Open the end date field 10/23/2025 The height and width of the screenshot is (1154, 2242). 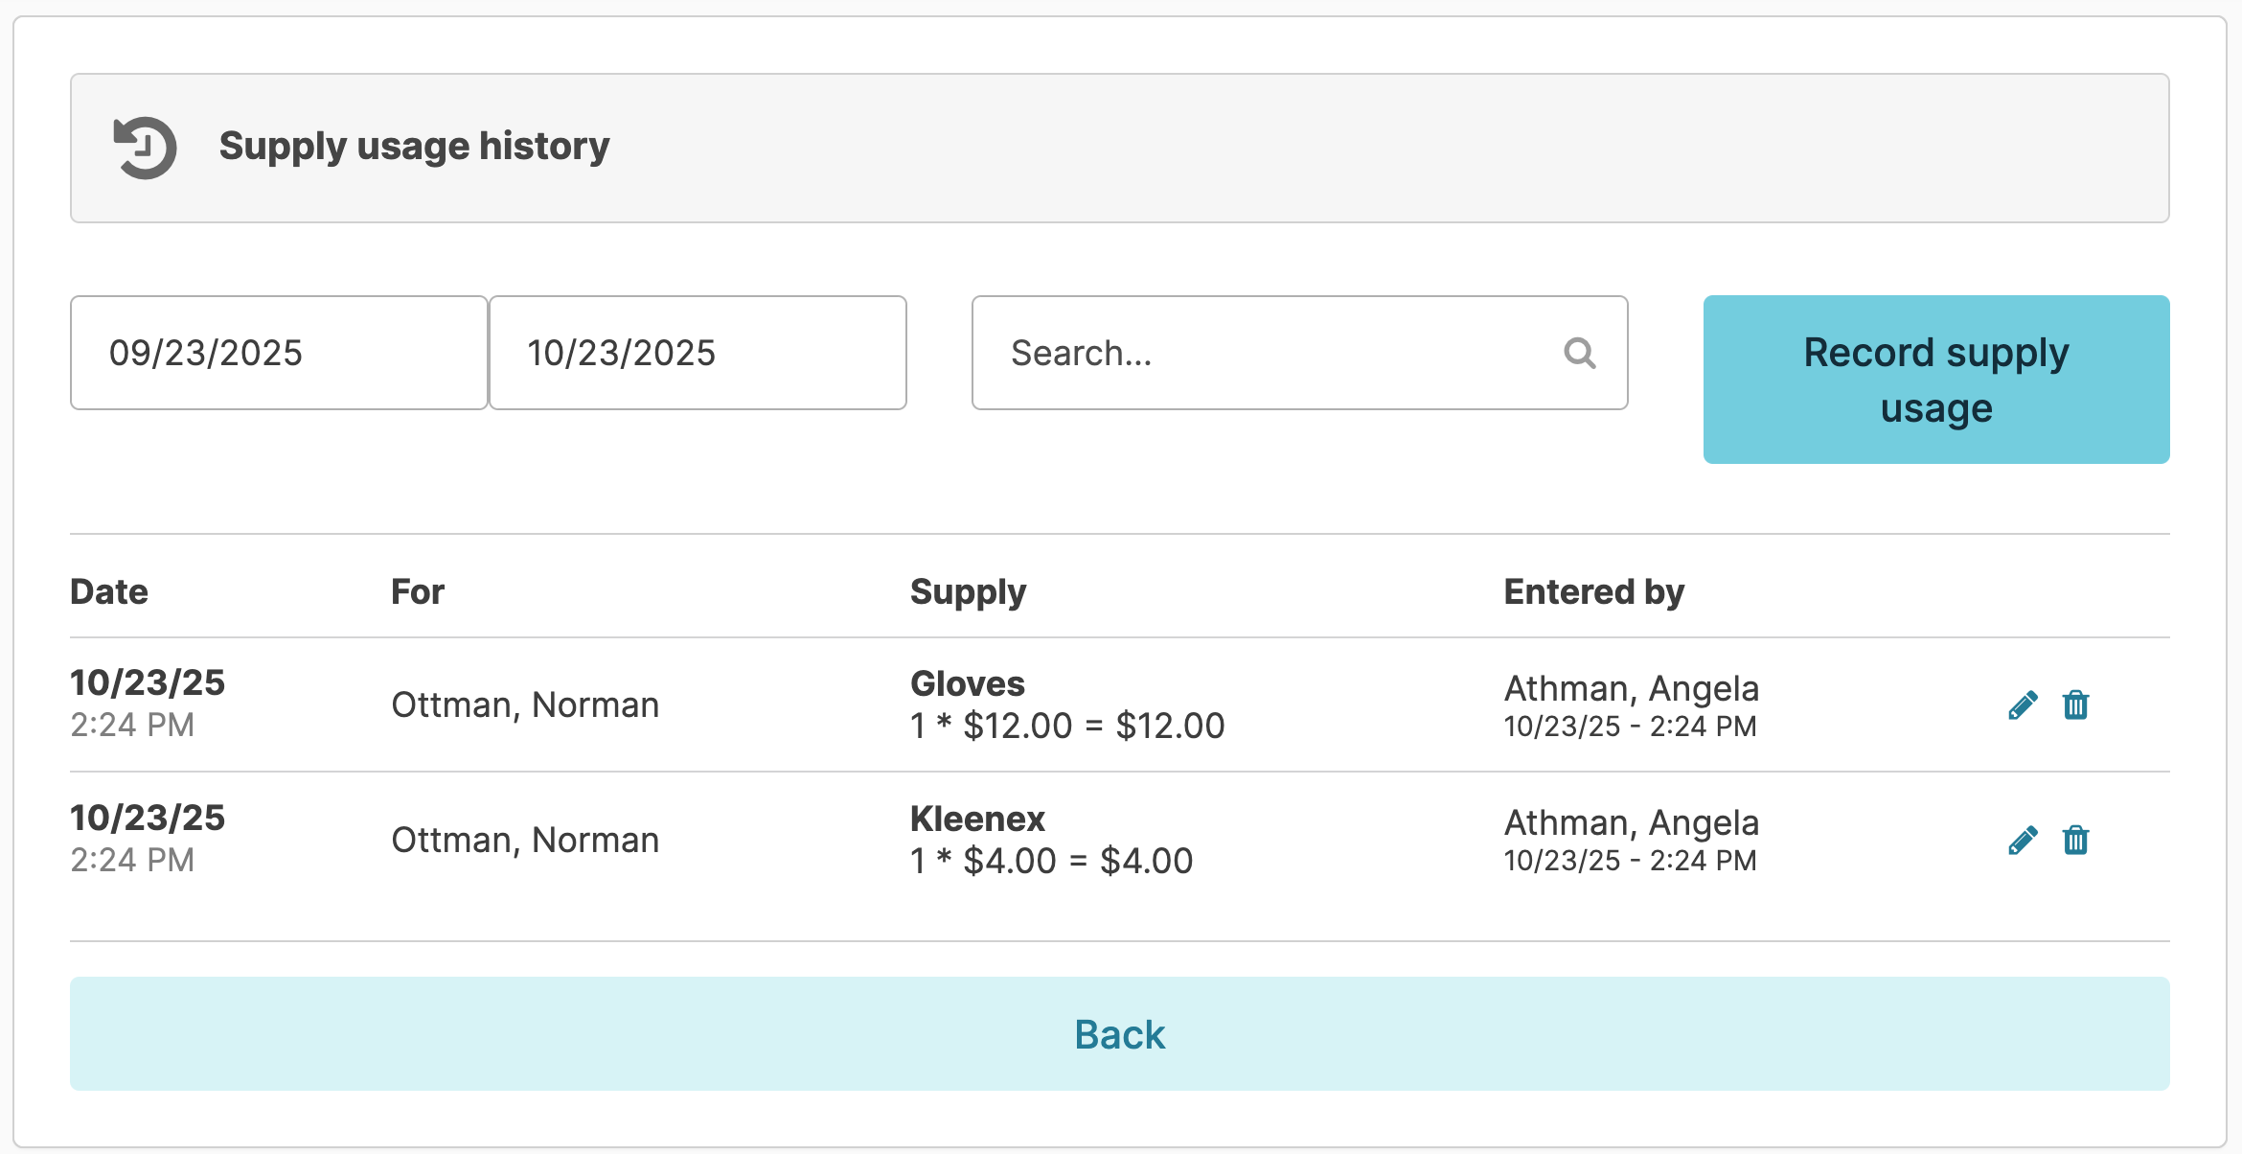(698, 353)
